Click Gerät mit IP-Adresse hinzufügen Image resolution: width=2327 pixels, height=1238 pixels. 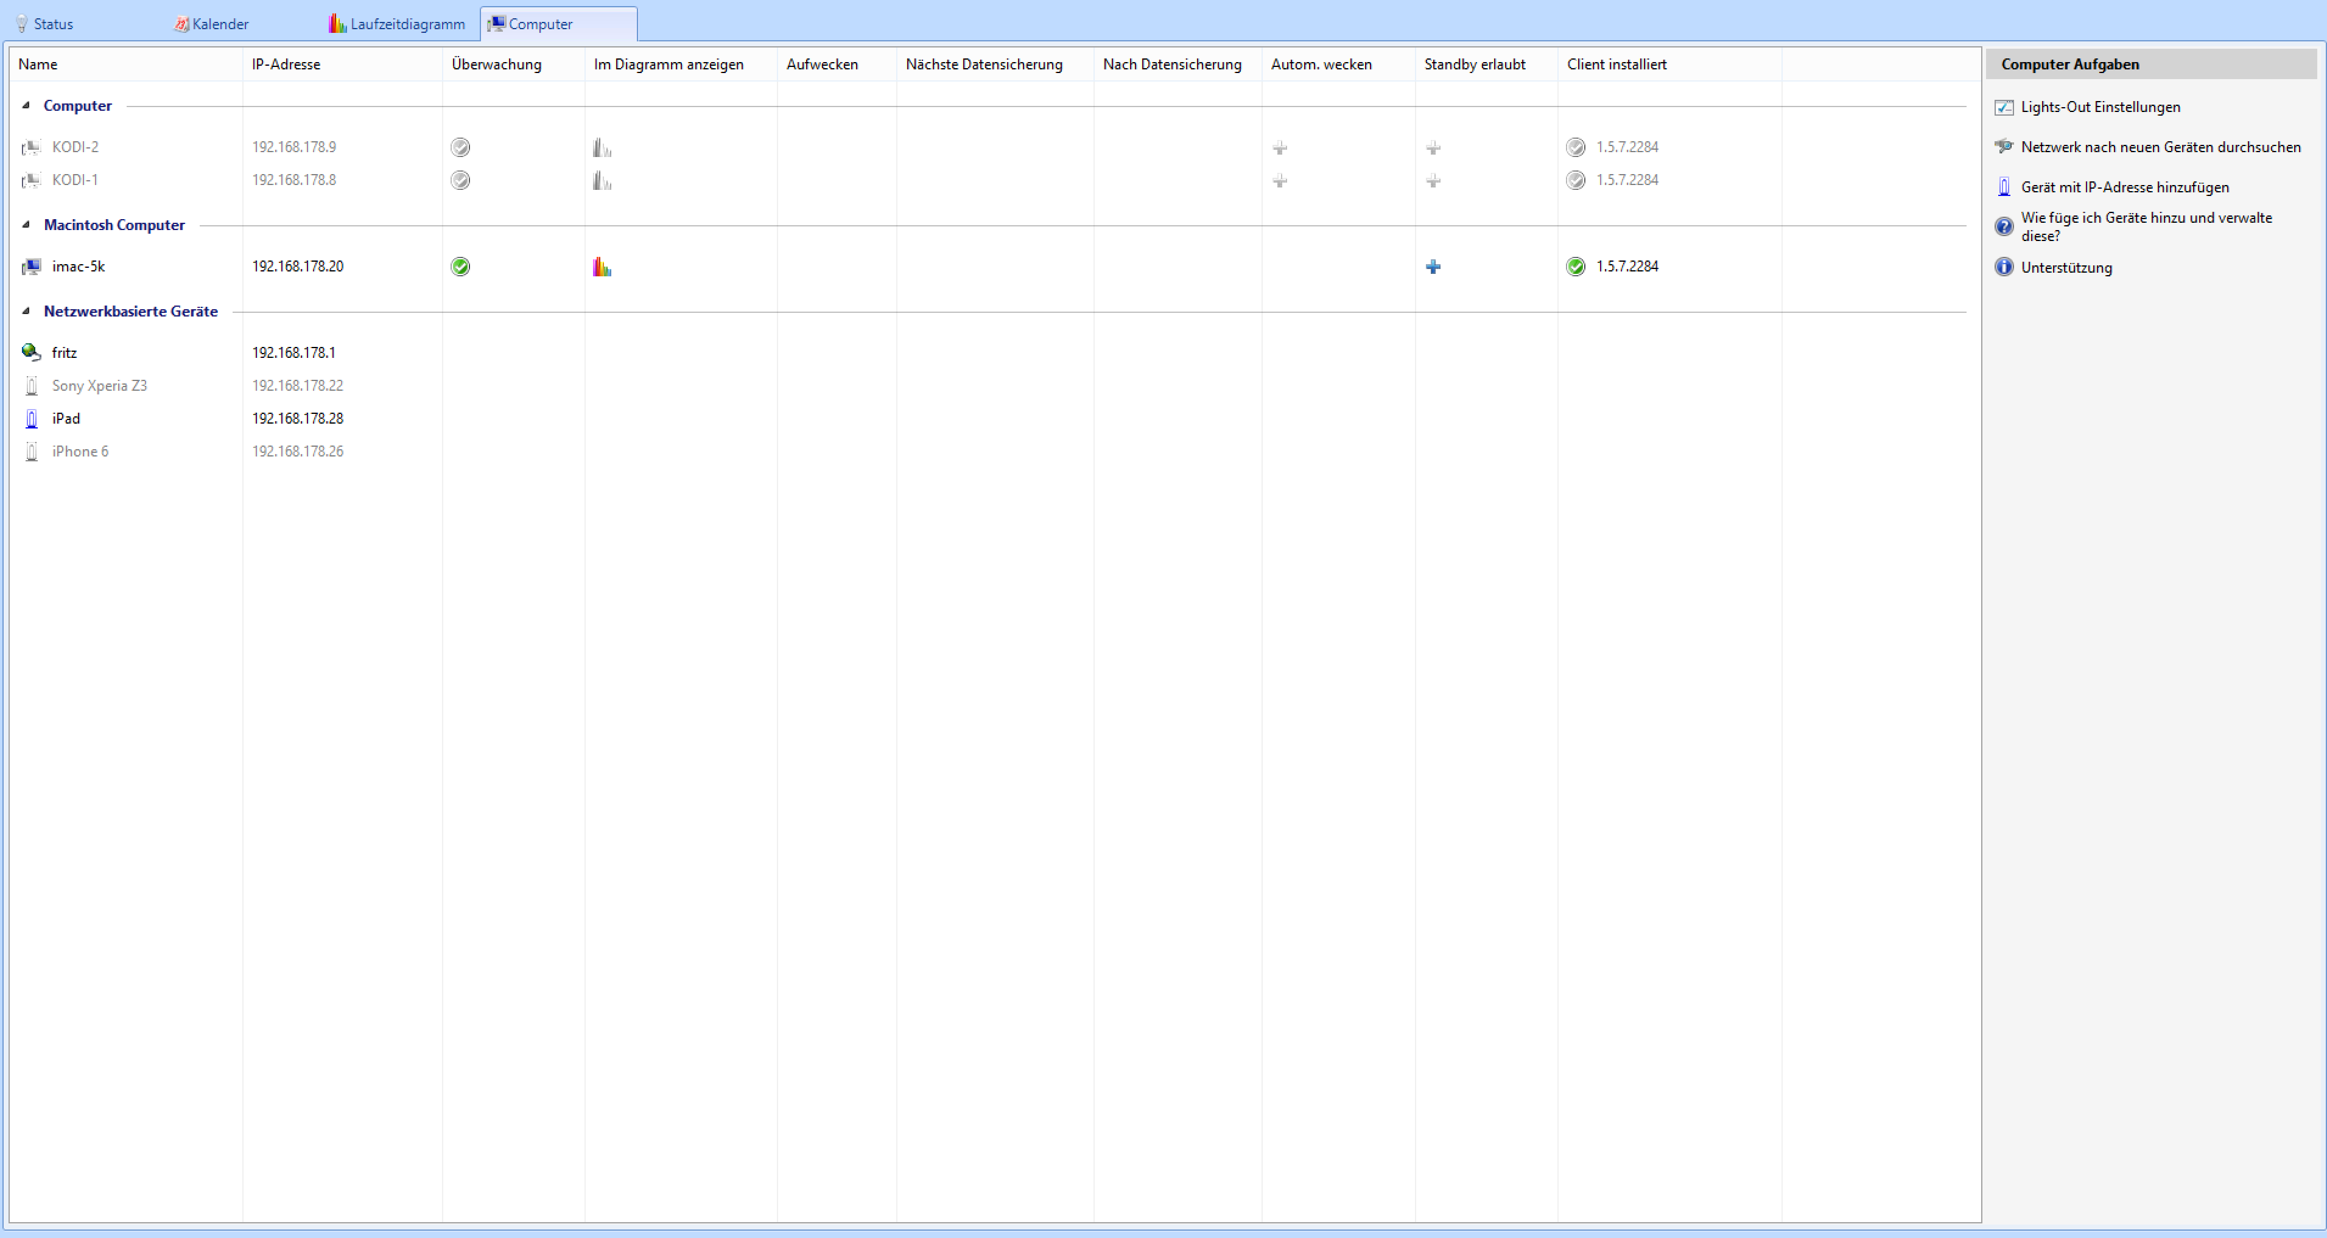coord(2125,188)
